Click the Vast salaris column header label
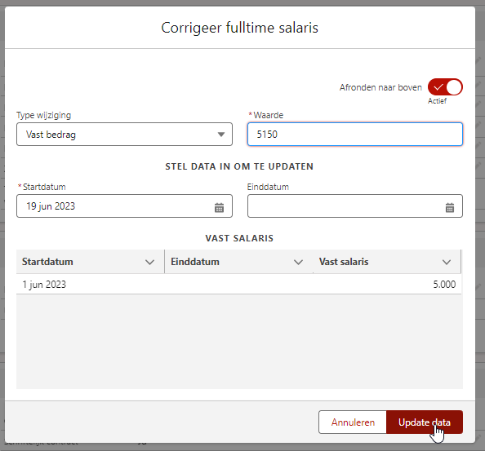This screenshot has height=451, width=485. click(344, 262)
